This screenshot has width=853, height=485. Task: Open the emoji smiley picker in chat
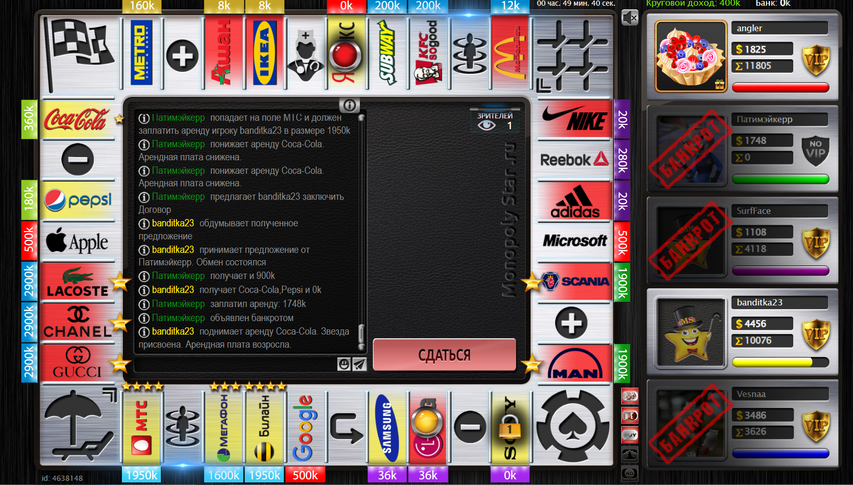pyautogui.click(x=344, y=364)
